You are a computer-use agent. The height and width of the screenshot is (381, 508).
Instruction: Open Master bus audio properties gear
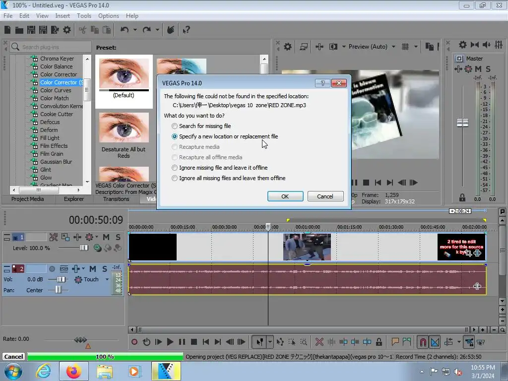pyautogui.click(x=463, y=45)
